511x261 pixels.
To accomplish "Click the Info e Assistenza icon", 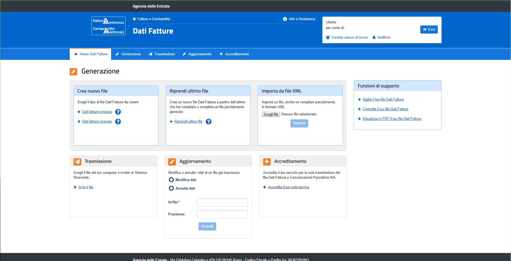I will click(x=285, y=19).
